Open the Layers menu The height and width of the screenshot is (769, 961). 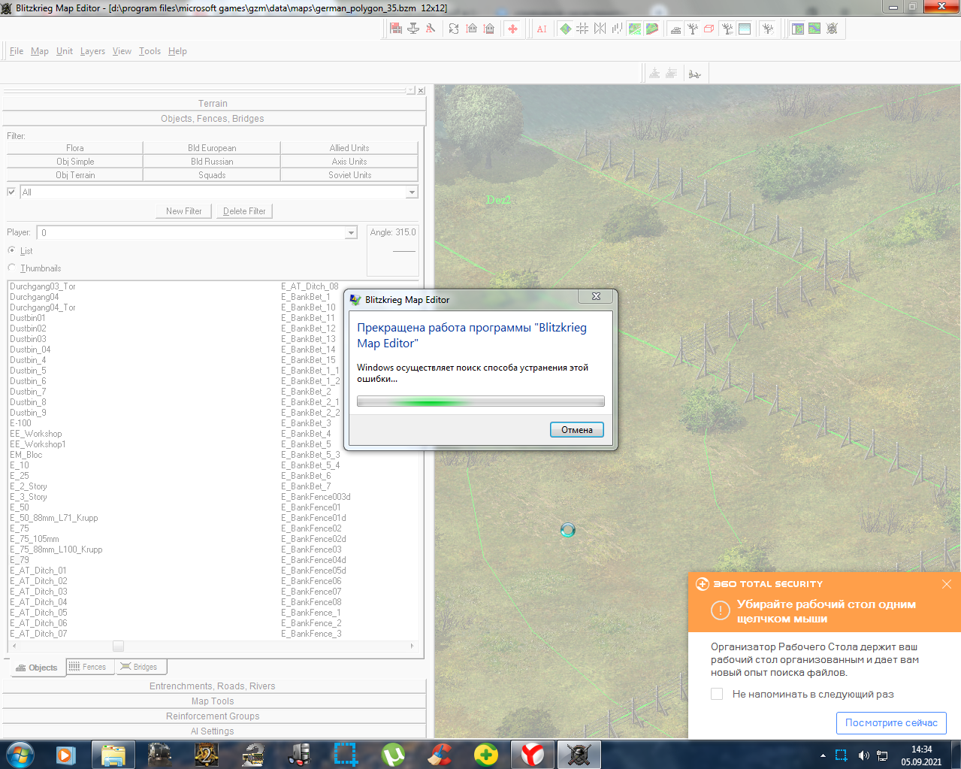(92, 51)
